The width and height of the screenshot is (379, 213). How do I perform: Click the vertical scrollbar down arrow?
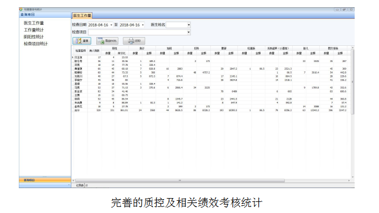352,177
